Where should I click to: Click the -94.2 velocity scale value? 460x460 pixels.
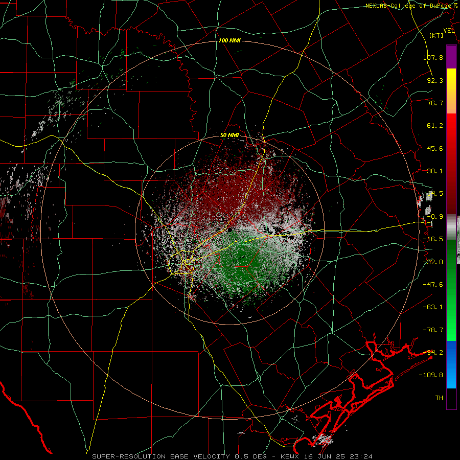pos(433,353)
